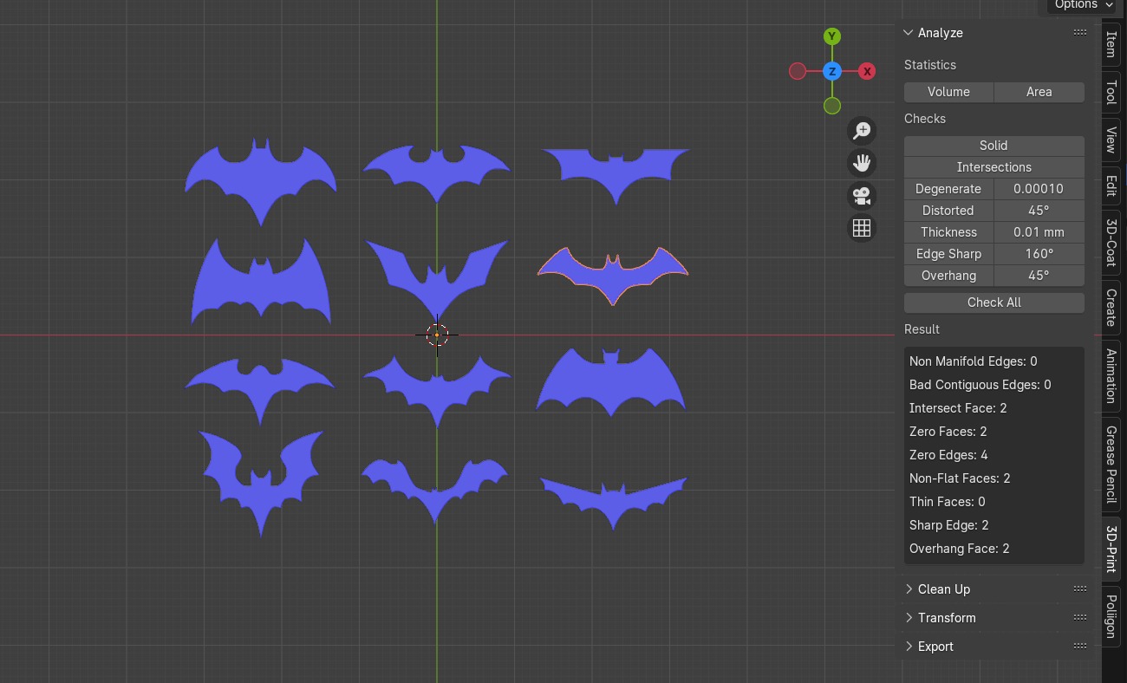Click the Distorted 45° angle field
This screenshot has width=1127, height=683.
[x=1039, y=211]
